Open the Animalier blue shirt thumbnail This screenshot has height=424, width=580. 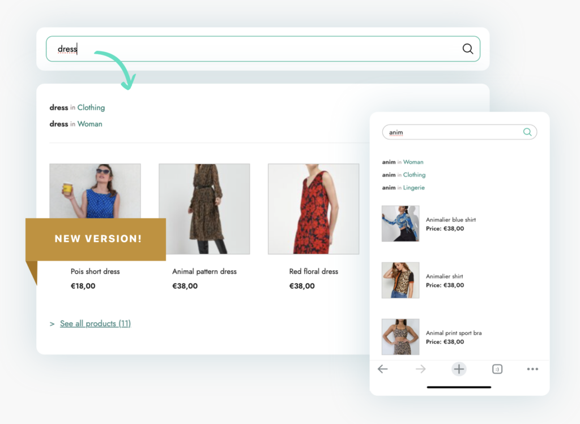[400, 223]
